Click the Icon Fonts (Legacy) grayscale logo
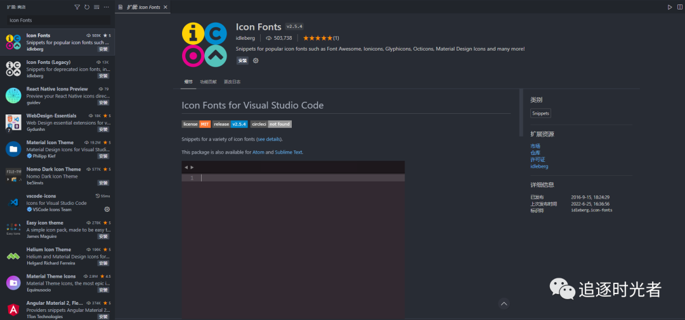This screenshot has width=685, height=320. 13,69
